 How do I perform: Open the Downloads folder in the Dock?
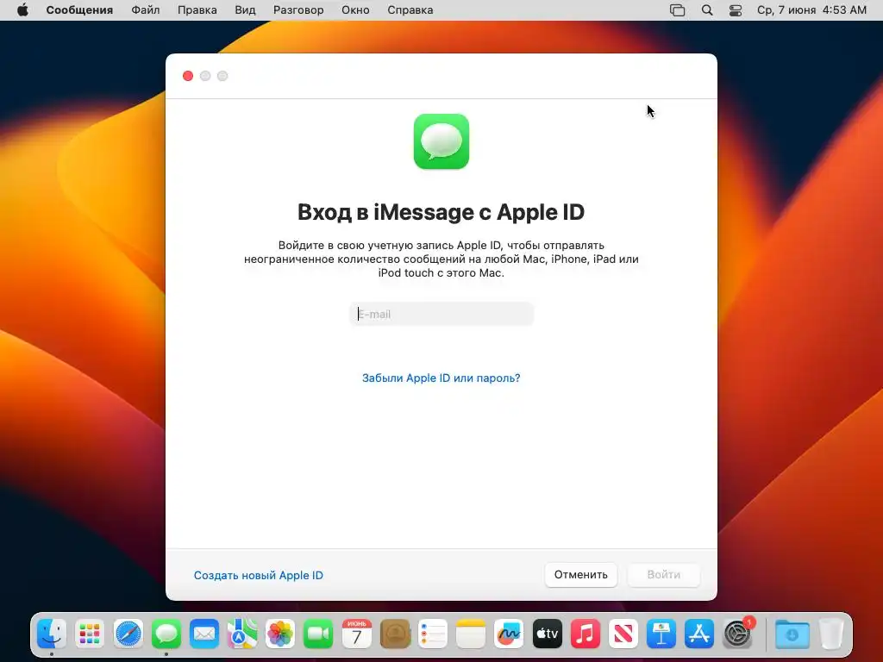click(x=792, y=634)
